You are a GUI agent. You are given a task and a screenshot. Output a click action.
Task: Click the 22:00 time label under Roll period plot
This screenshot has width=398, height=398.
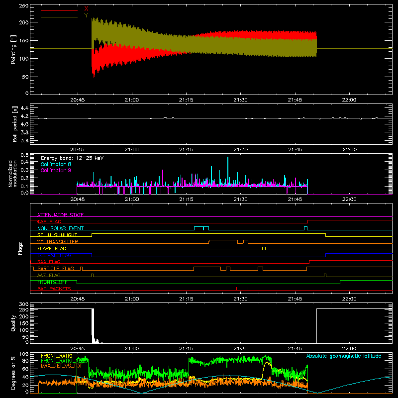coord(349,150)
